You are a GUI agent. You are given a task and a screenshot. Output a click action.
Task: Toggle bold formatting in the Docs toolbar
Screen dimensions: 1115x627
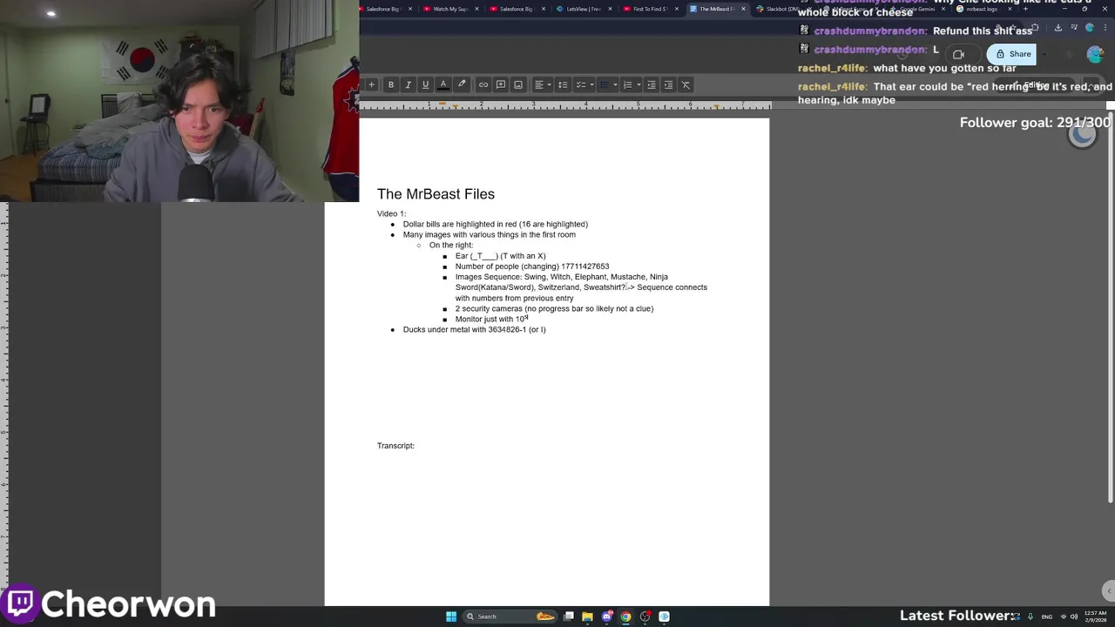391,84
